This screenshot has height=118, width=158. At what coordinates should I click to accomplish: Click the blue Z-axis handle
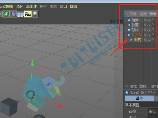(x=48, y=85)
